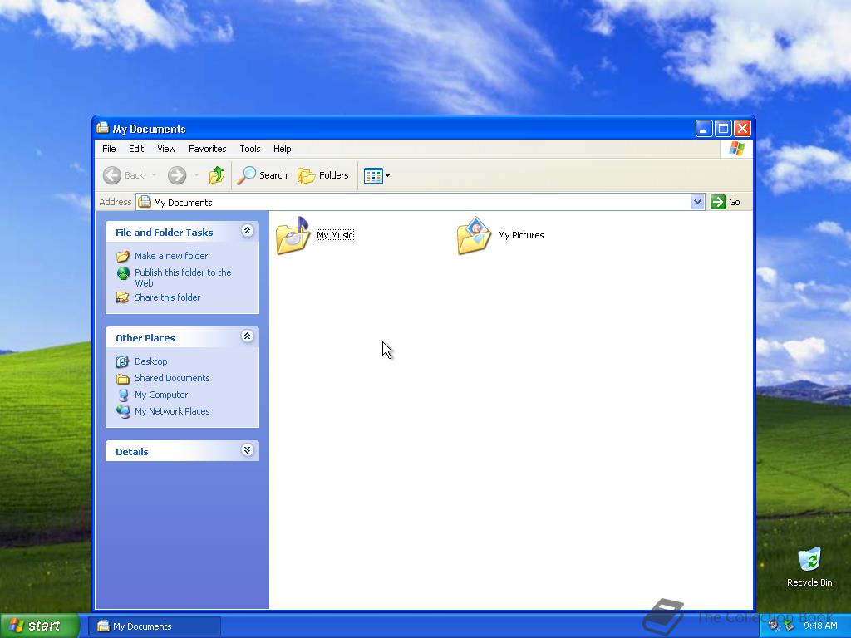Expand the Details panel
Viewport: 851px width, 638px height.
[247, 449]
